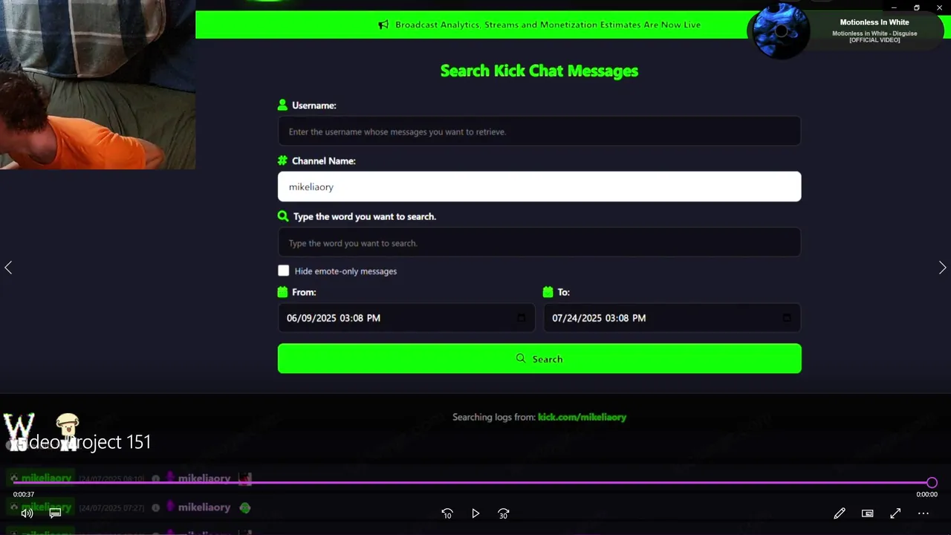Click the calendar icon beside To label
951x535 pixels.
pyautogui.click(x=548, y=292)
